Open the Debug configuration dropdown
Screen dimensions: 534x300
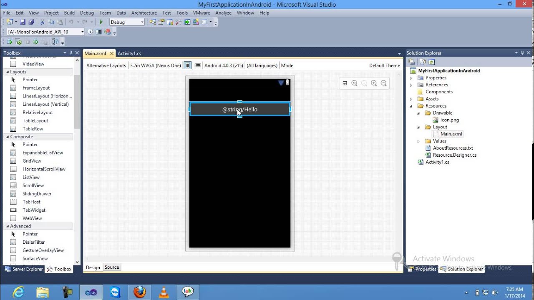(x=142, y=22)
